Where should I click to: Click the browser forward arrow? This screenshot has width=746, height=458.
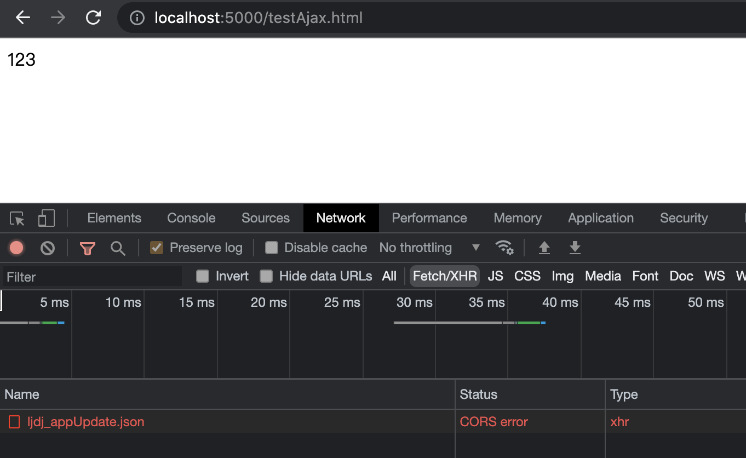click(x=58, y=18)
